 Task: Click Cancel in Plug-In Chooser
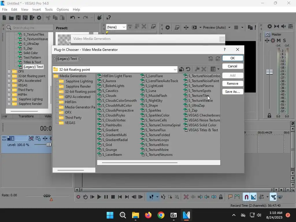click(x=233, y=66)
